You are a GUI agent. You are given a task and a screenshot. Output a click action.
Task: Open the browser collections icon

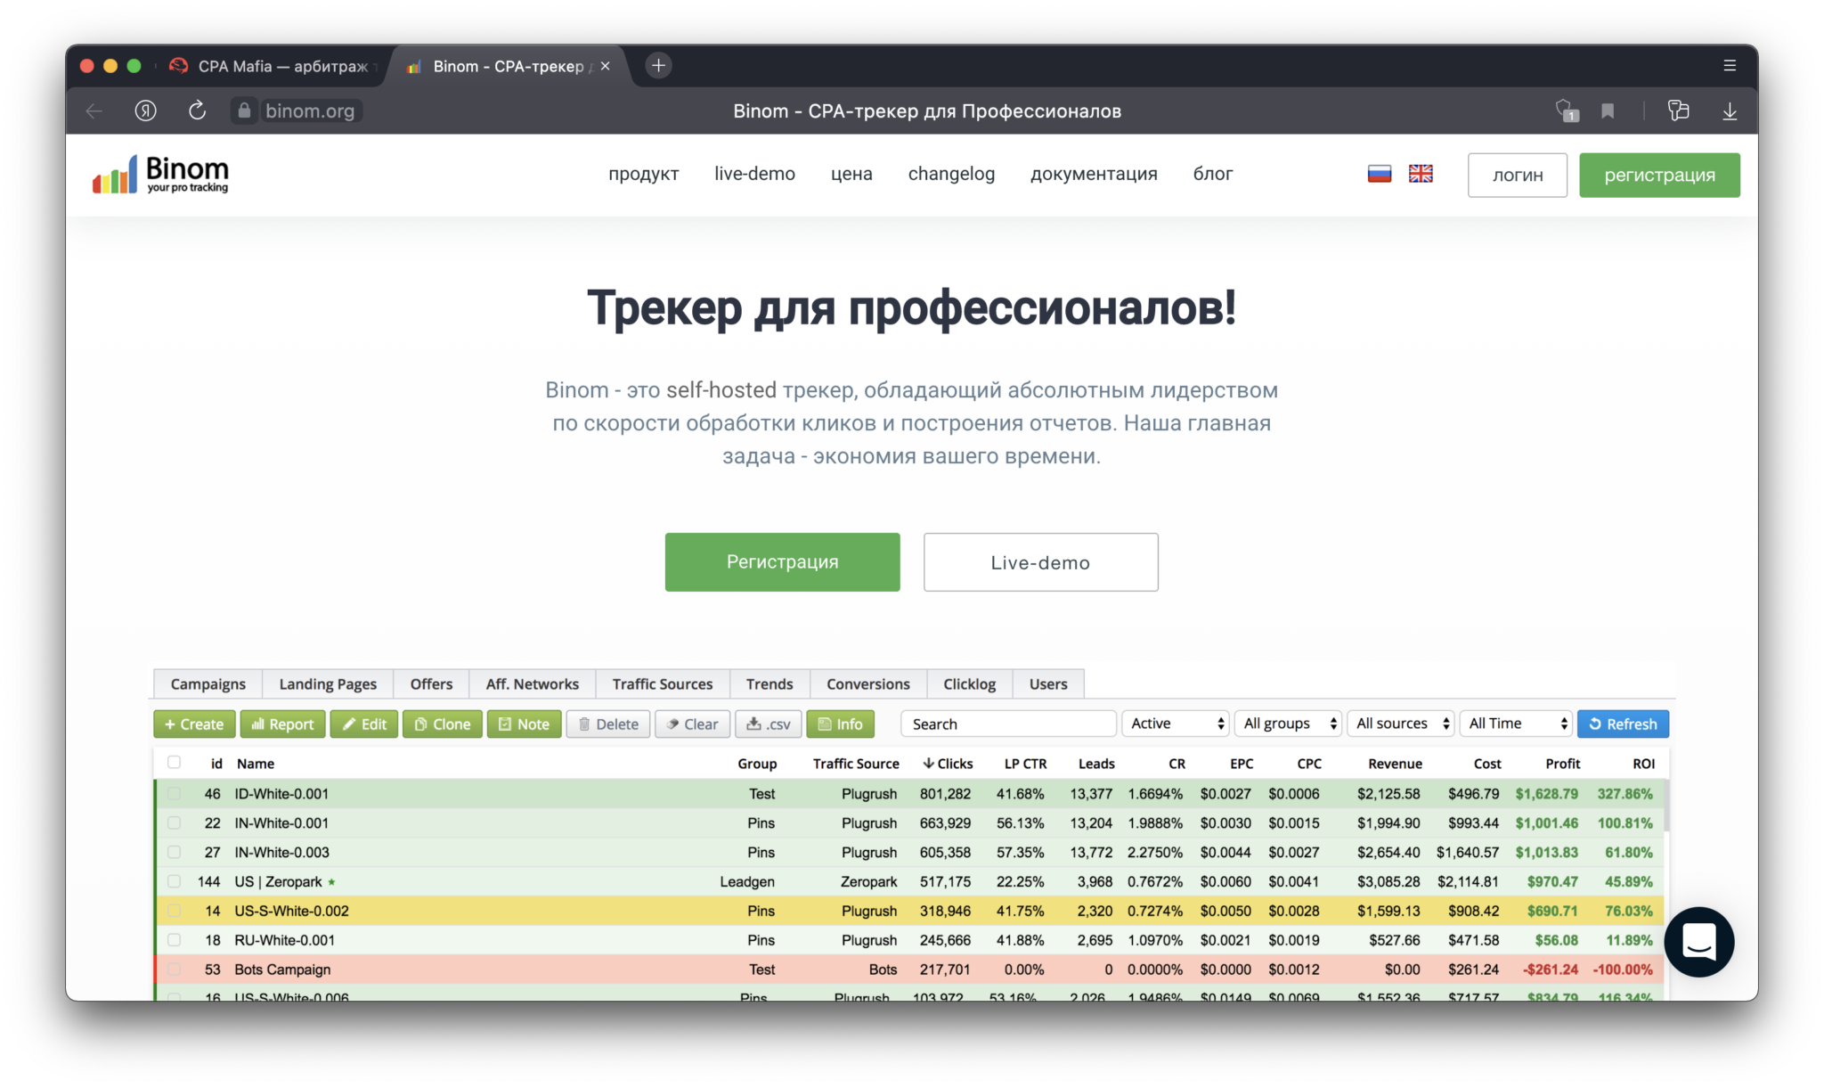[x=1678, y=110]
